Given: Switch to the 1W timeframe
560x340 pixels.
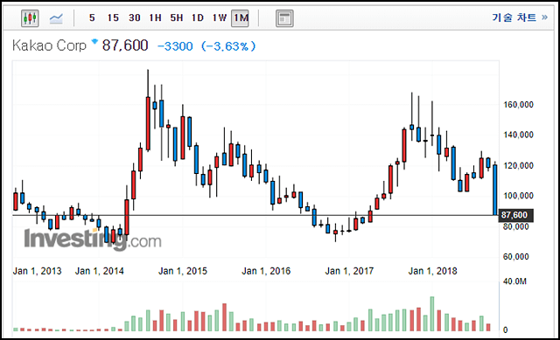Looking at the screenshot, I should pos(220,17).
